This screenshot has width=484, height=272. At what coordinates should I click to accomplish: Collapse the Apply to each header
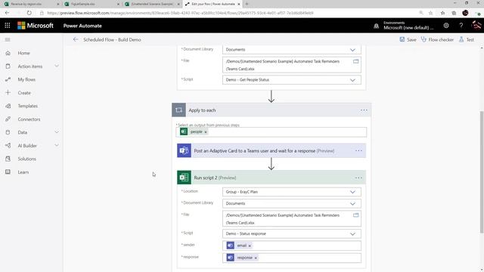(271, 110)
